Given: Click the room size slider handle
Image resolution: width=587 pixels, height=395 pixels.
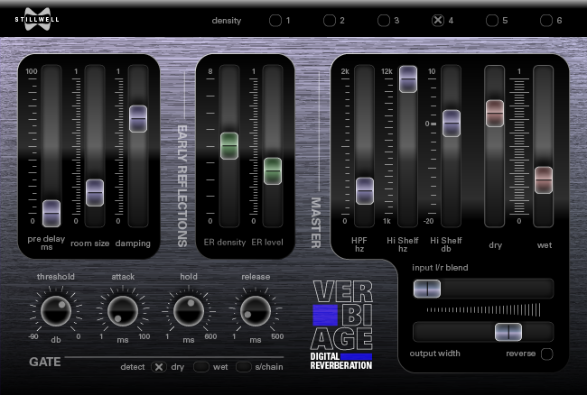Looking at the screenshot, I should [x=95, y=193].
